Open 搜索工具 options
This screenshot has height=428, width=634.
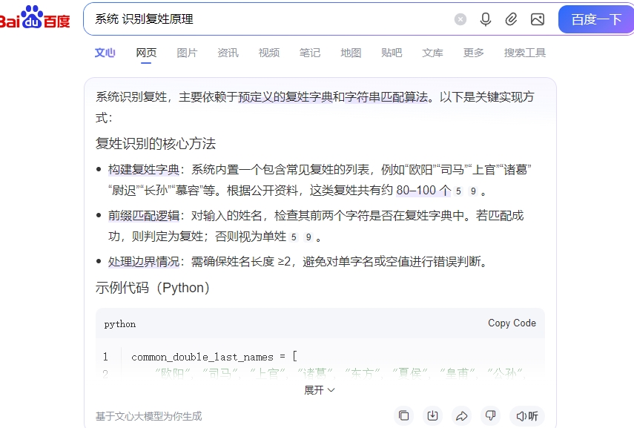[525, 53]
